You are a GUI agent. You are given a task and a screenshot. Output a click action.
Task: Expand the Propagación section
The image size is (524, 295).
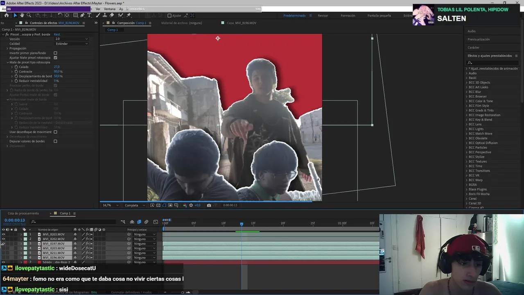[x=7, y=48]
